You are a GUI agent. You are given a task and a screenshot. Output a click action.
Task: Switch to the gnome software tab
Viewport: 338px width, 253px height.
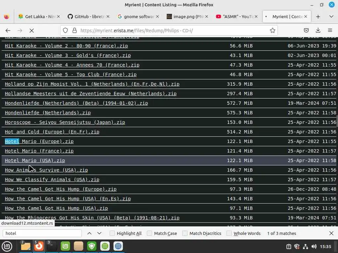(x=138, y=16)
